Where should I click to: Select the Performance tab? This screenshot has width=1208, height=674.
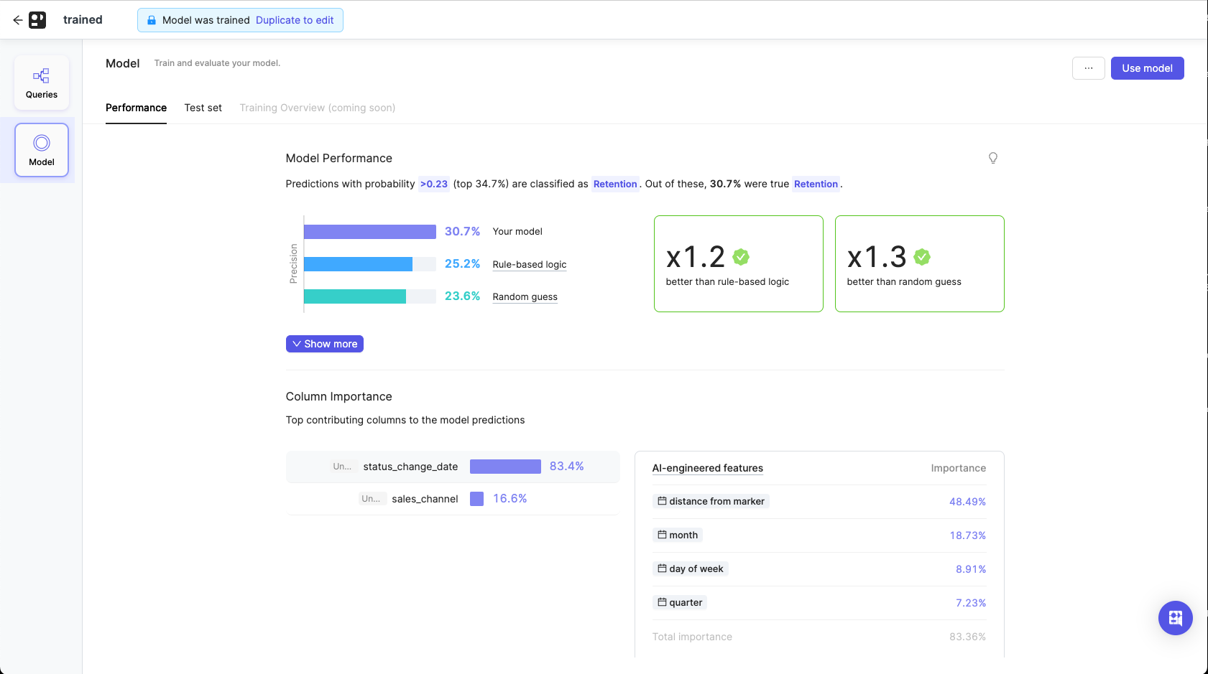point(136,108)
